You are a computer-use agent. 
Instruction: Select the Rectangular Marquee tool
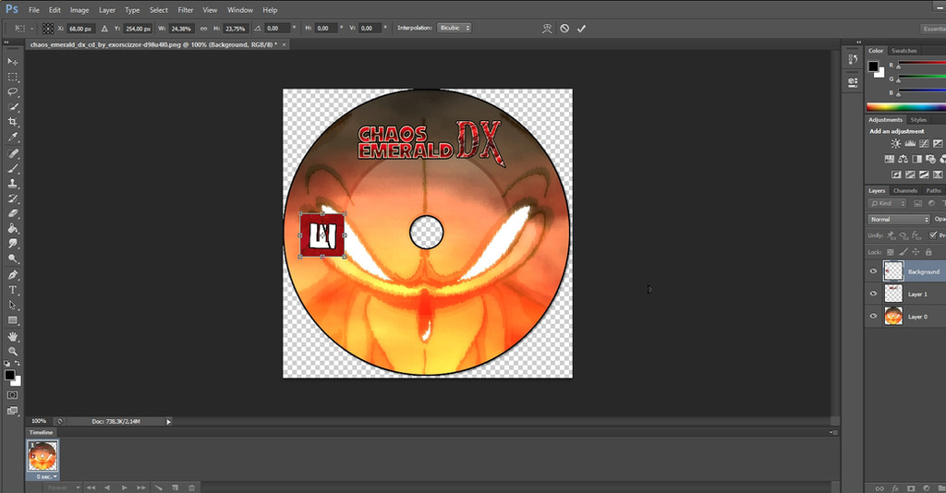[x=13, y=78]
